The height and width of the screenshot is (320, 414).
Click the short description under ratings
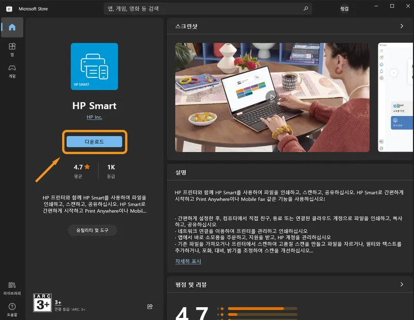[94, 204]
